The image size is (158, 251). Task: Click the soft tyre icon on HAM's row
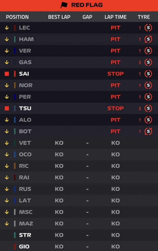[148, 39]
